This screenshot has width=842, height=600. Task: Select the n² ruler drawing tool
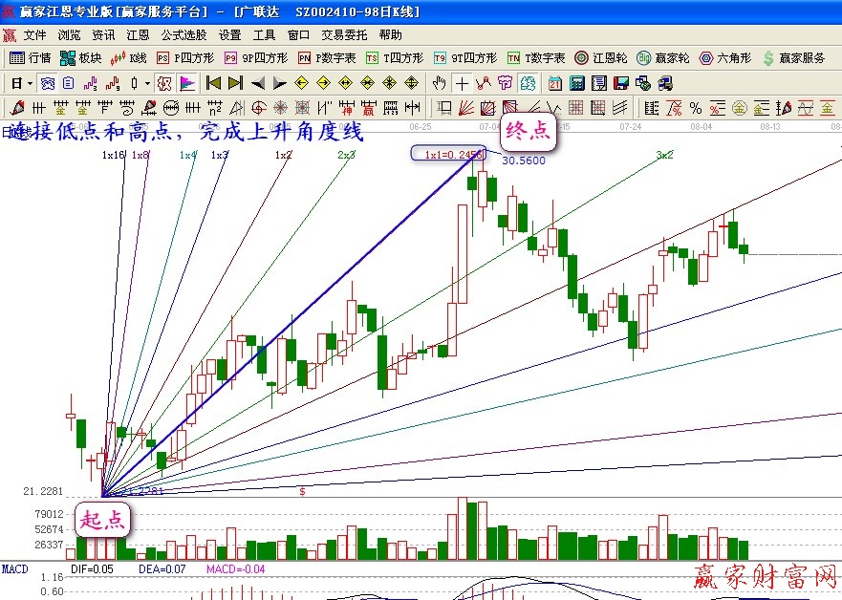tap(214, 108)
